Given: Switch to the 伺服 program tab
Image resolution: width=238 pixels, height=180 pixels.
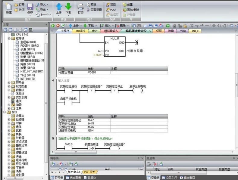Looking at the screenshot, I should click(159, 31).
